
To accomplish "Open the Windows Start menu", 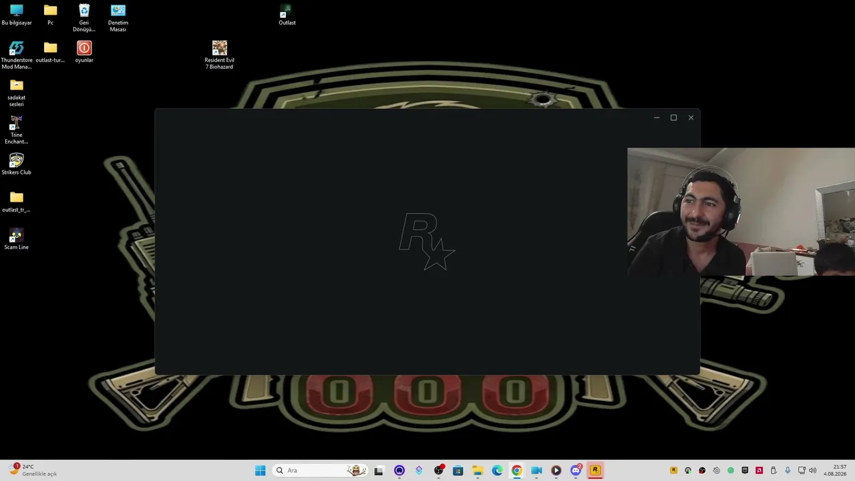I will point(260,470).
